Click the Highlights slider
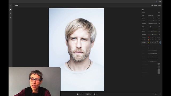The width and height of the screenshot is (171, 96). tap(153, 23)
